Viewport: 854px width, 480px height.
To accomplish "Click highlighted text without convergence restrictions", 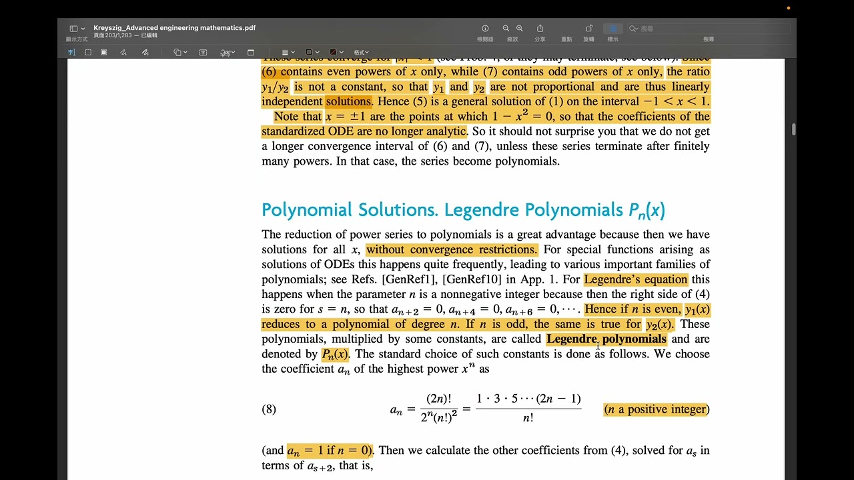I will (x=451, y=249).
